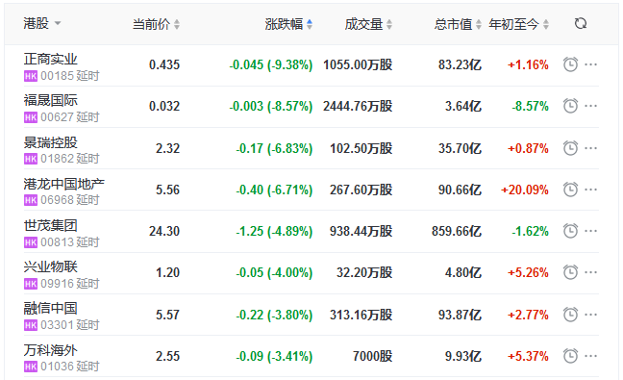The image size is (623, 380).
Task: Sort by 成交量 column
Action: 368,24
